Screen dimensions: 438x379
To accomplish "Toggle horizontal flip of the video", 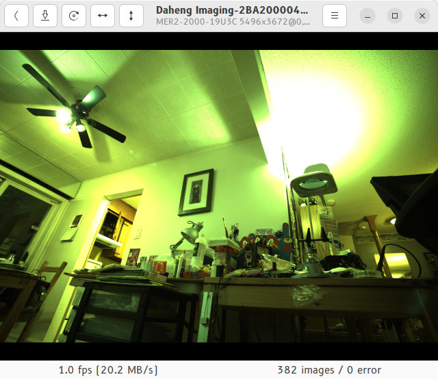I will (x=103, y=16).
